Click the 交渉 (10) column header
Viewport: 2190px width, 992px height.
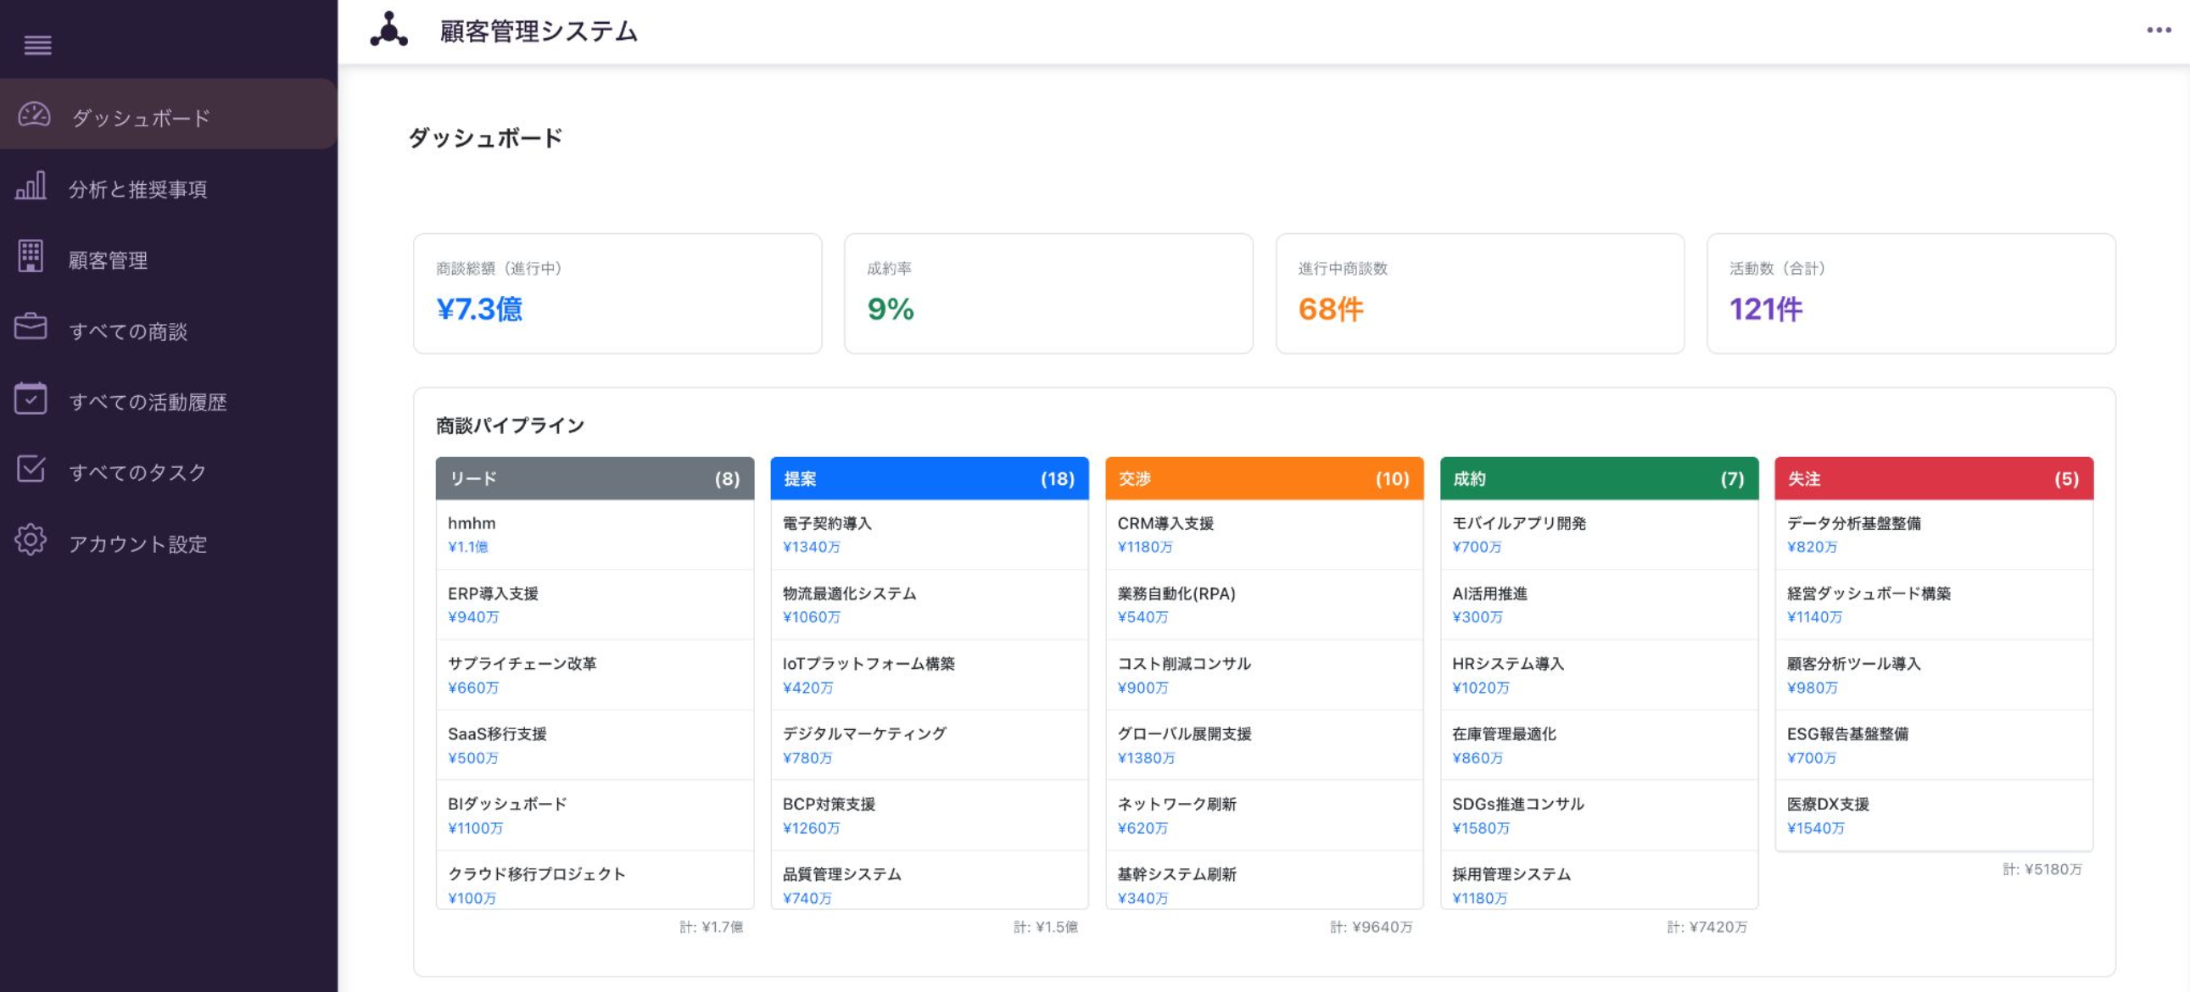tap(1264, 478)
